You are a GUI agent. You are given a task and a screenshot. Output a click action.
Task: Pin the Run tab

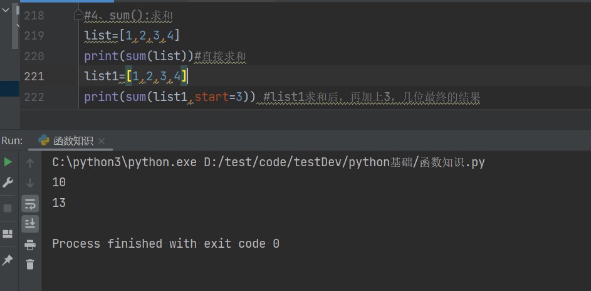coord(8,259)
